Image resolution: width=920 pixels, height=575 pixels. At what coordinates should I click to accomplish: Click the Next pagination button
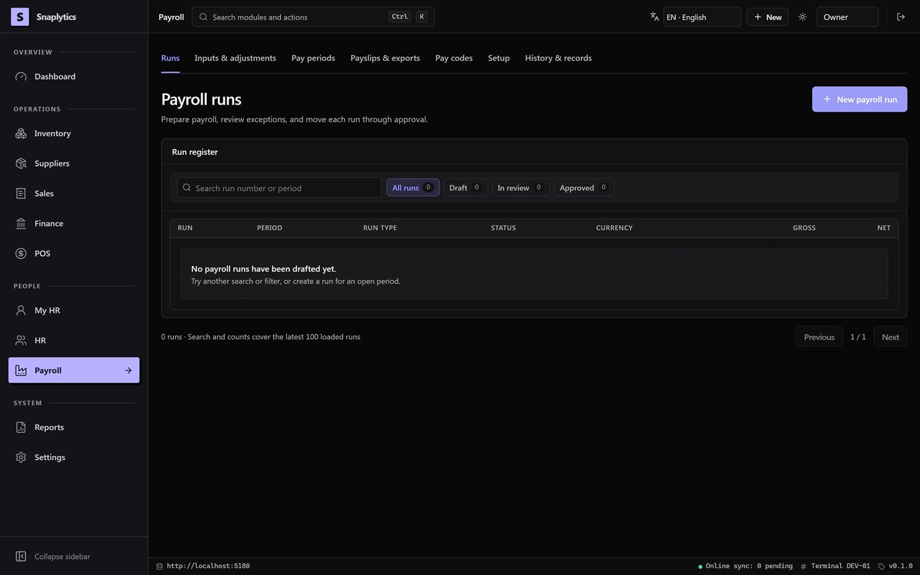click(x=890, y=337)
